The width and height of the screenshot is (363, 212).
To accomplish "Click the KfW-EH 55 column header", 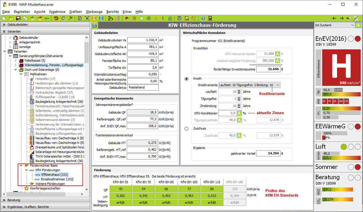I will click(120, 182).
